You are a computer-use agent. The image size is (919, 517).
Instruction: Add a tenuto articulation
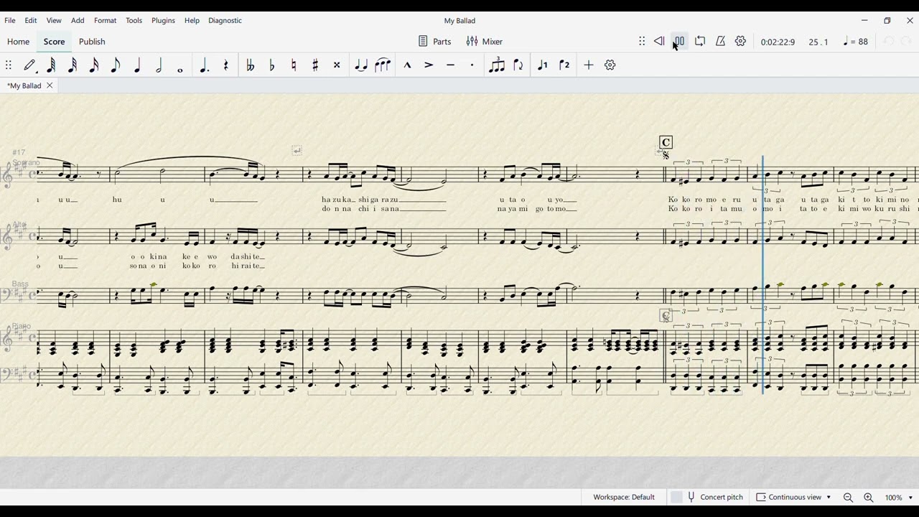point(450,65)
